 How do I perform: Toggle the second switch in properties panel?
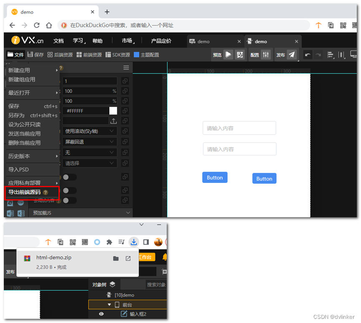click(69, 190)
